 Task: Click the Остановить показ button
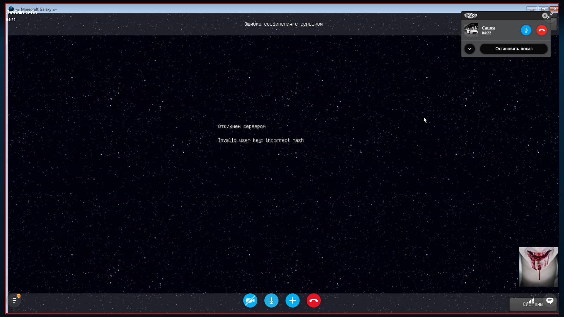(x=514, y=49)
